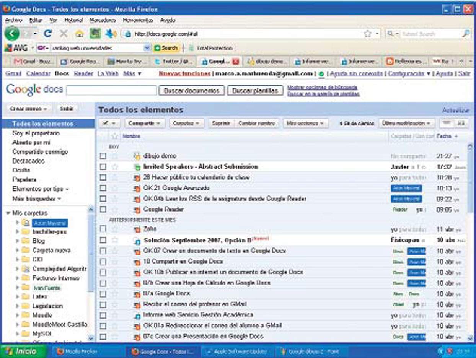Click the Firefox back arrow button
This screenshot has width=476, height=358.
point(11,34)
